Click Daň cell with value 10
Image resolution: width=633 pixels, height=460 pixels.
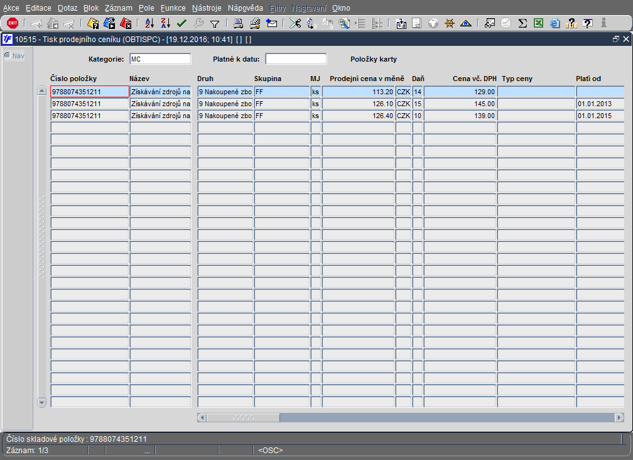tap(418, 116)
